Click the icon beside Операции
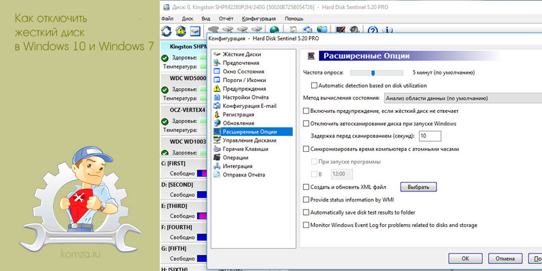The width and height of the screenshot is (542, 271). [217, 158]
